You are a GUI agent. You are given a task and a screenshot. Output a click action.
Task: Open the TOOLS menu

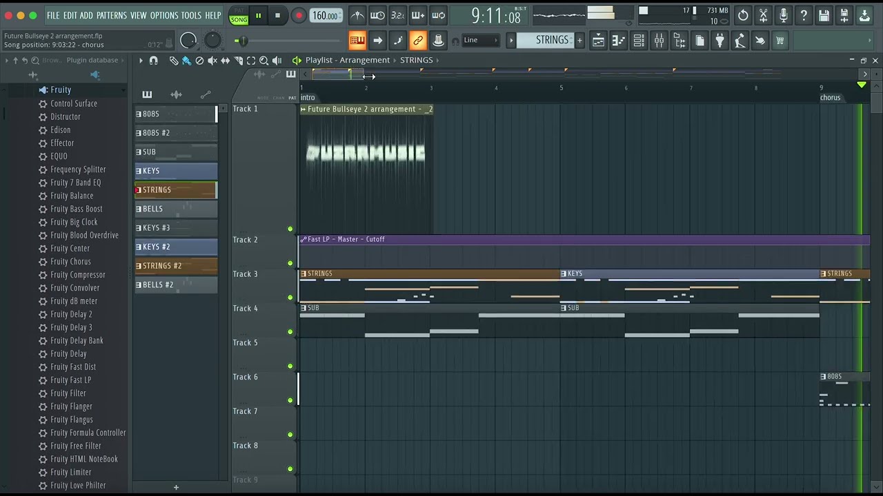[191, 15]
